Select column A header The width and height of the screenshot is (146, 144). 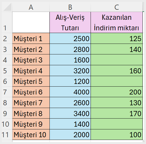click(31, 7)
